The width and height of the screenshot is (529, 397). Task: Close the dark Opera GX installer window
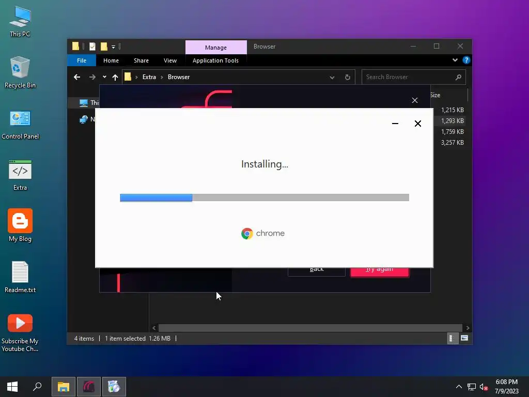point(415,100)
